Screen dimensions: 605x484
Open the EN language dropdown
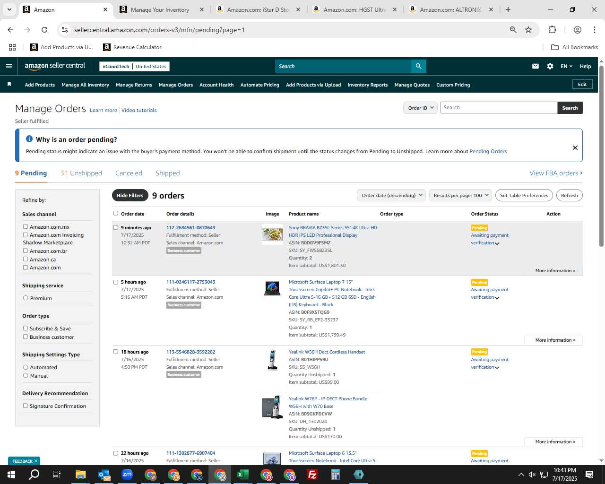coord(566,66)
